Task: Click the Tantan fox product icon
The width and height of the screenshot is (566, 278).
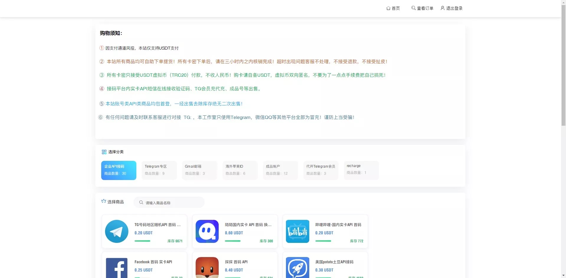Action: (x=207, y=268)
